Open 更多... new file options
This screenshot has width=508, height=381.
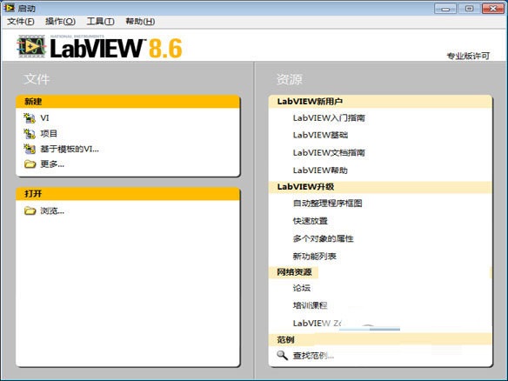pos(52,164)
